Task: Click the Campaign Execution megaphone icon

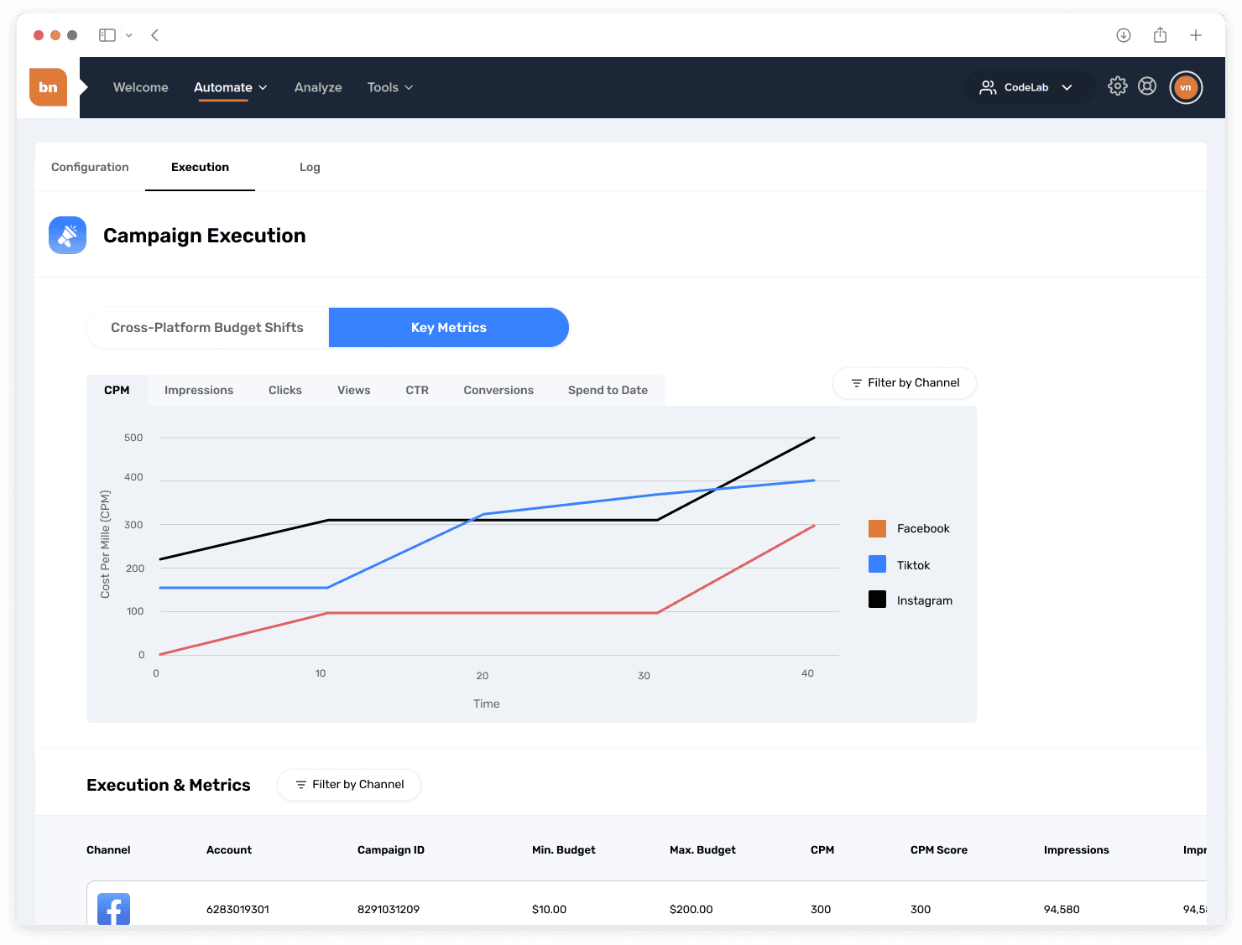Action: 67,236
